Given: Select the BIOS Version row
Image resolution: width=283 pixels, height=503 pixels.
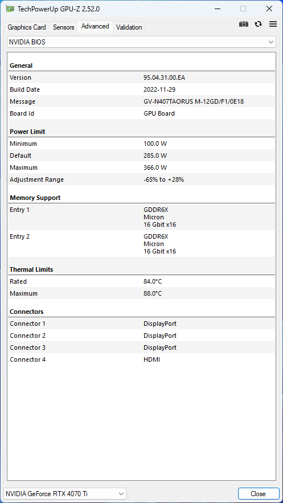Looking at the screenshot, I should pyautogui.click(x=141, y=77).
